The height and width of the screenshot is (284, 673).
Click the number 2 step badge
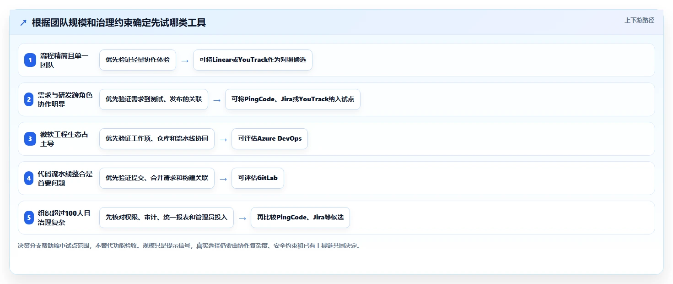[29, 99]
